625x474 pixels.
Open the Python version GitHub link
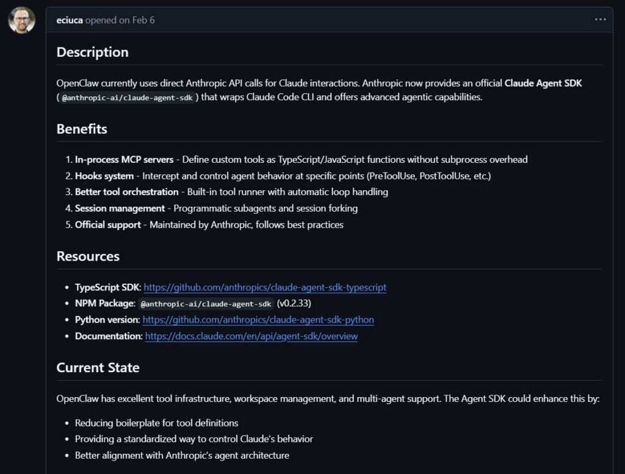[x=258, y=320]
